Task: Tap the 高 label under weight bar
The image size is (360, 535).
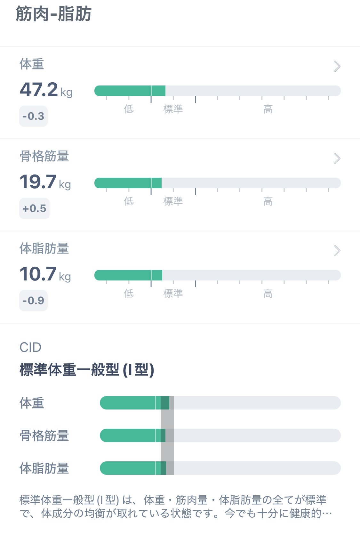Action: coord(268,109)
